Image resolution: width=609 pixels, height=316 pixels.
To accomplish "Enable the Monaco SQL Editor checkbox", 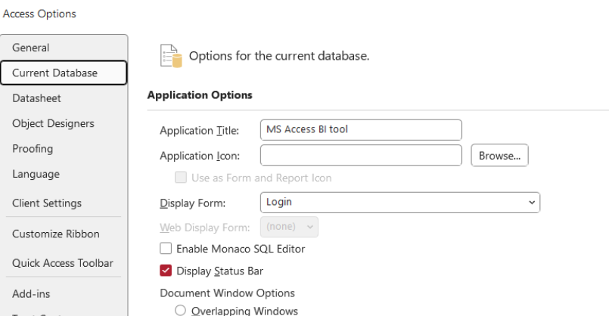I will click(166, 248).
